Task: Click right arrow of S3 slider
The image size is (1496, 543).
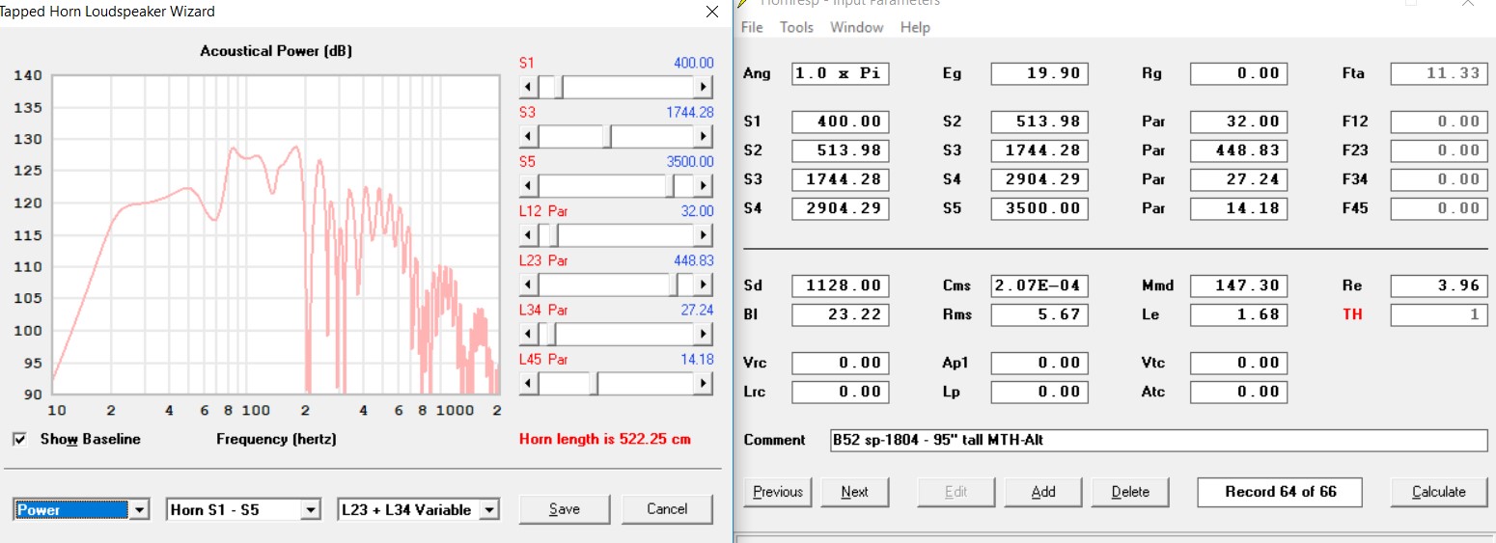Action: [x=705, y=137]
